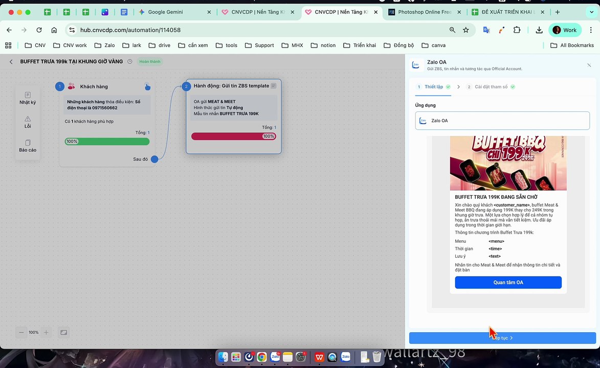
Task: Click the address bar URL
Action: (x=130, y=30)
